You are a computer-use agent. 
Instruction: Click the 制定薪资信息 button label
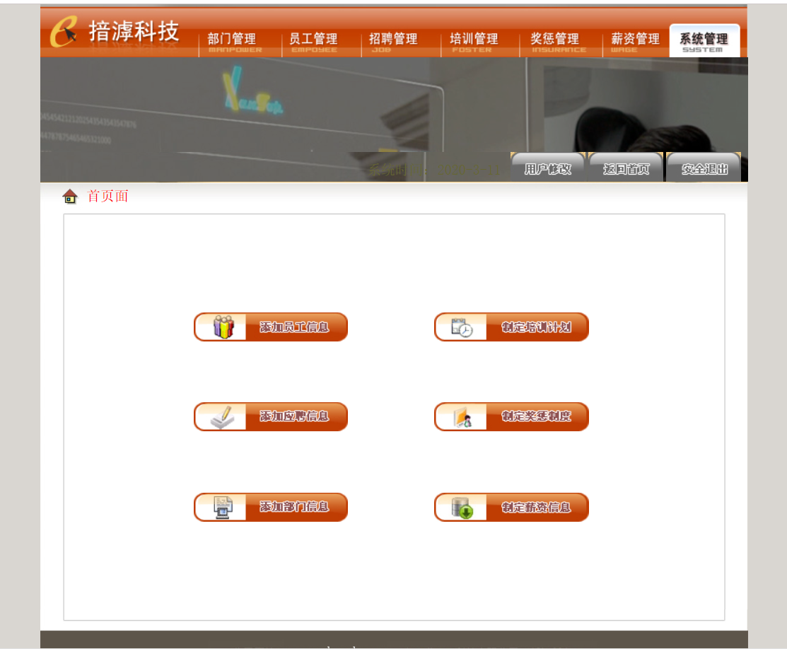pyautogui.click(x=536, y=508)
